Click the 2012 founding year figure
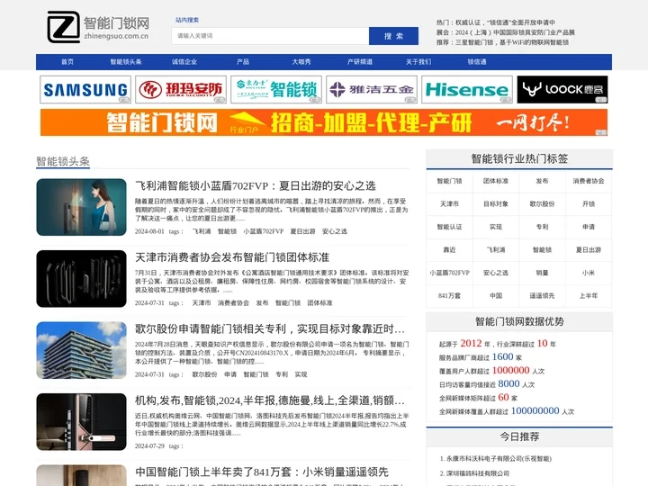The height and width of the screenshot is (486, 648). [x=471, y=343]
